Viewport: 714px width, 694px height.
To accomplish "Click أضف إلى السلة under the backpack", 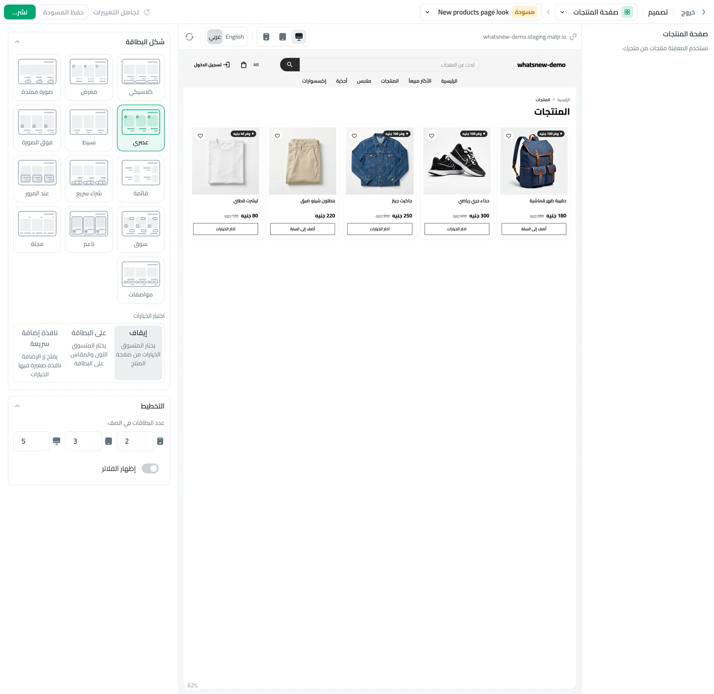I will 534,229.
